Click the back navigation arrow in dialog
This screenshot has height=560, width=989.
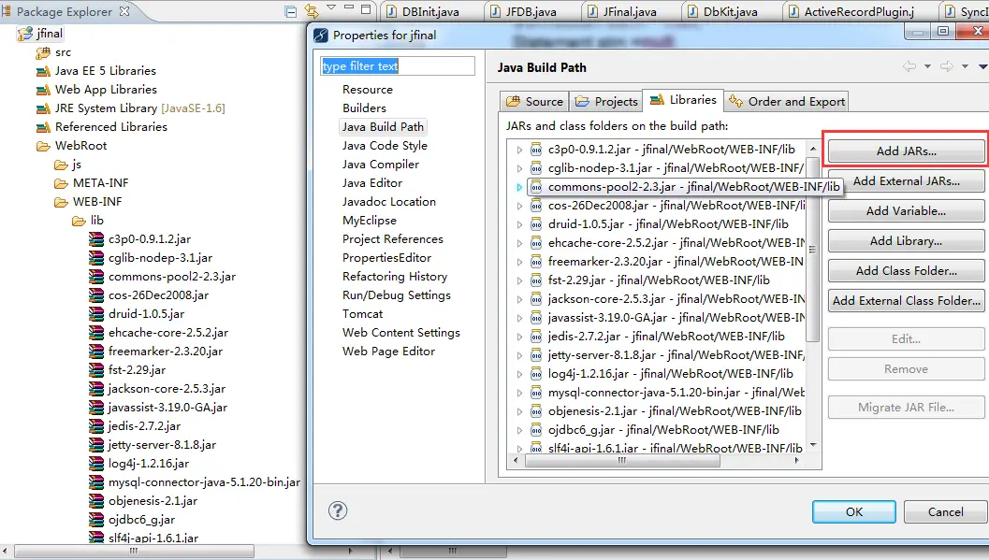point(909,66)
